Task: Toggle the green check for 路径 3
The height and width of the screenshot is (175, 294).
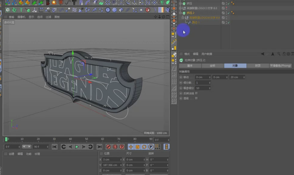Action: (x=228, y=23)
